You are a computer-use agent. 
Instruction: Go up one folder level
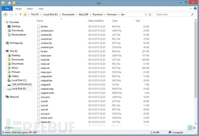(x=20, y=15)
